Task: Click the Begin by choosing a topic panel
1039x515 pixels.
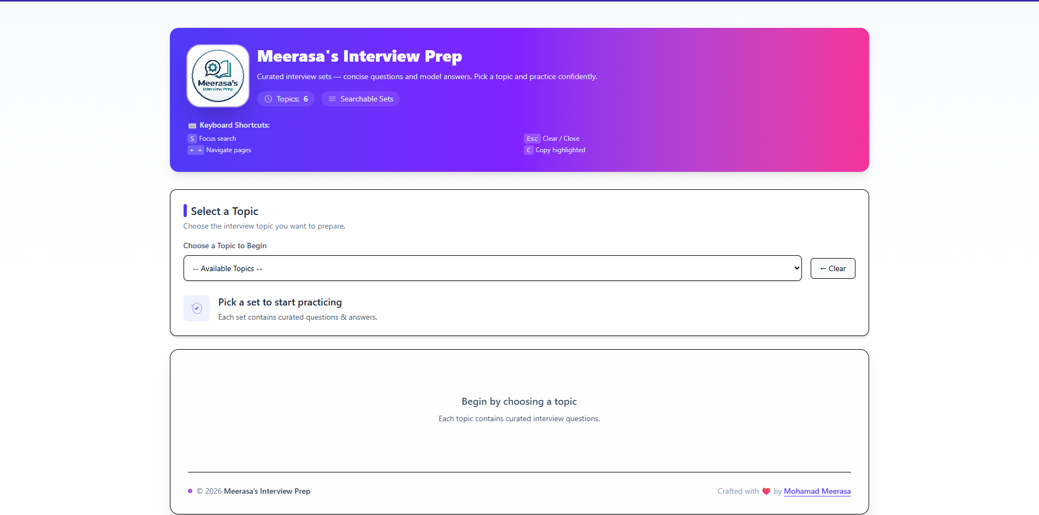Action: tap(518, 409)
